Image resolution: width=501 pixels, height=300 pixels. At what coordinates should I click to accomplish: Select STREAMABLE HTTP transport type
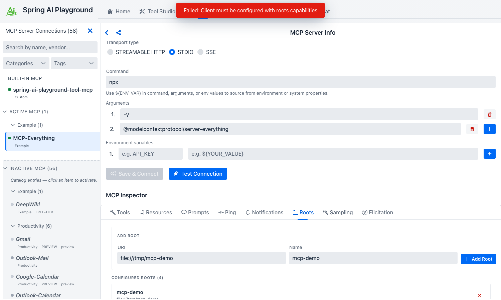pyautogui.click(x=110, y=52)
